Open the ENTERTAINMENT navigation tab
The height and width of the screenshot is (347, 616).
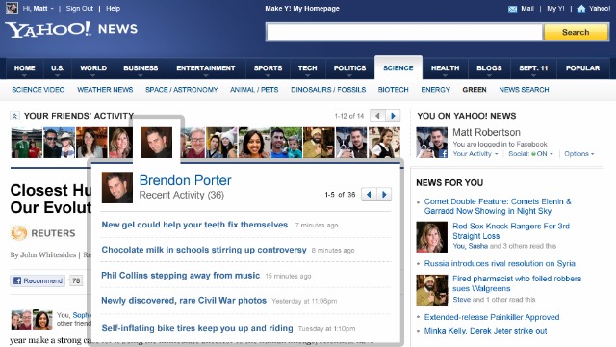[x=206, y=68]
